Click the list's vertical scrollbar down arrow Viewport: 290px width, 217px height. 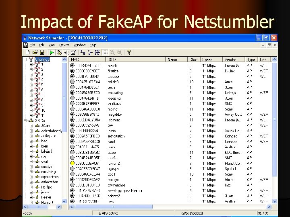pyautogui.click(x=274, y=201)
